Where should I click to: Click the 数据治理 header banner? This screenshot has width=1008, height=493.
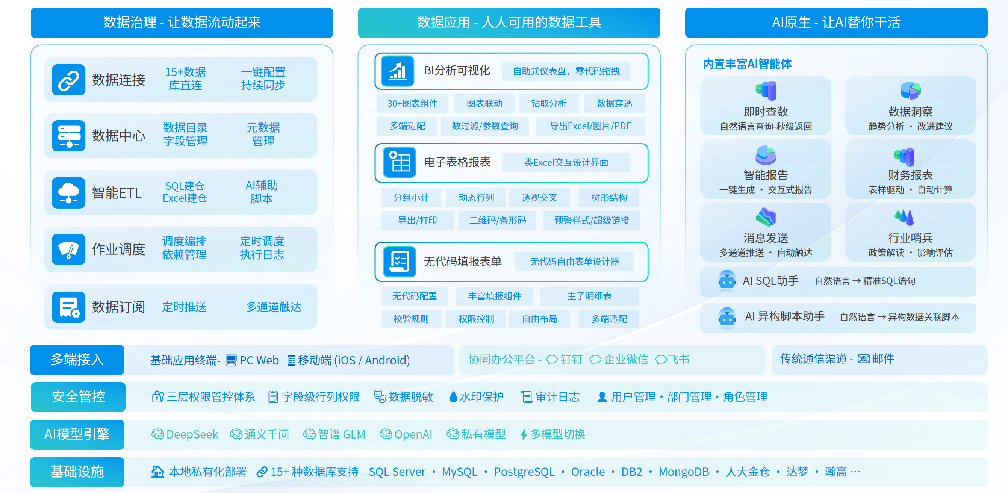pos(182,22)
